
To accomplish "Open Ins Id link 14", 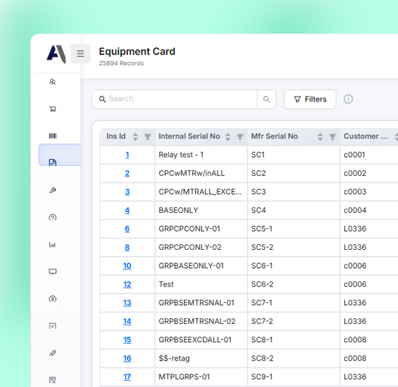I will tap(127, 321).
